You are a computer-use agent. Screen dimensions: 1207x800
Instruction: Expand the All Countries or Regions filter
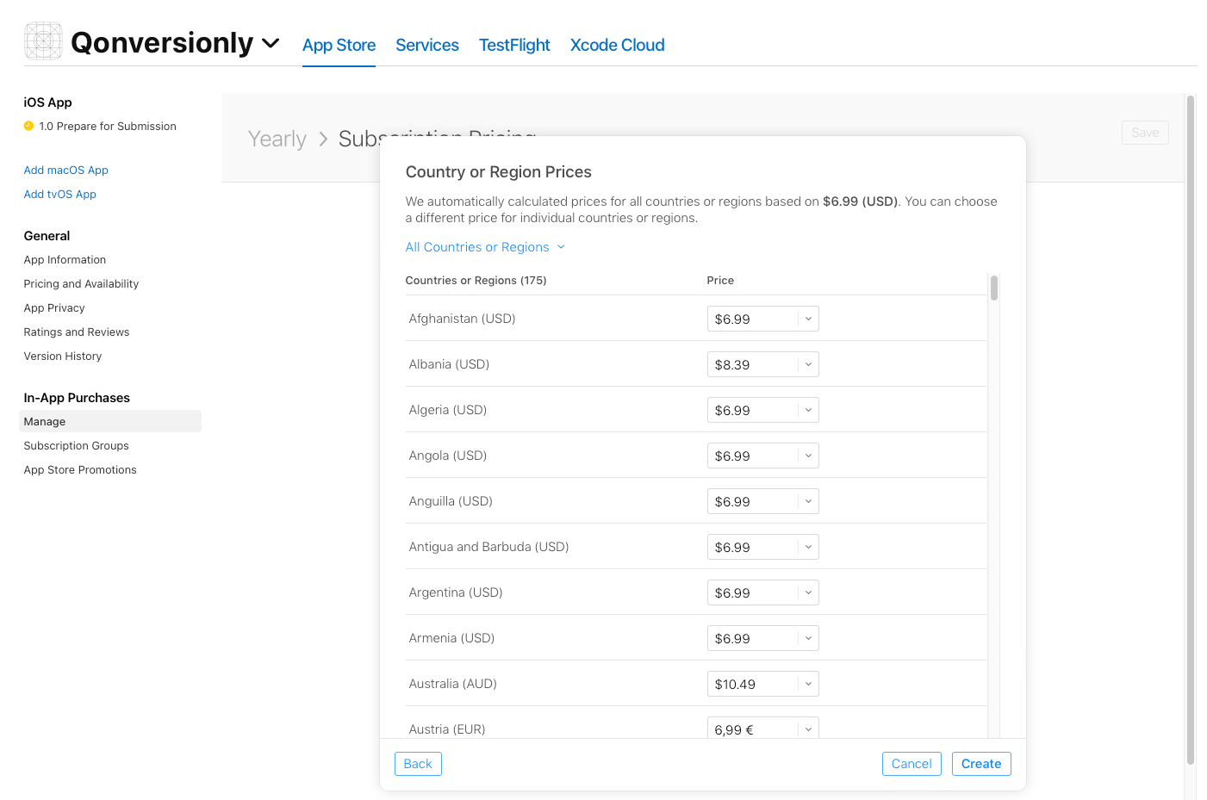pyautogui.click(x=485, y=247)
